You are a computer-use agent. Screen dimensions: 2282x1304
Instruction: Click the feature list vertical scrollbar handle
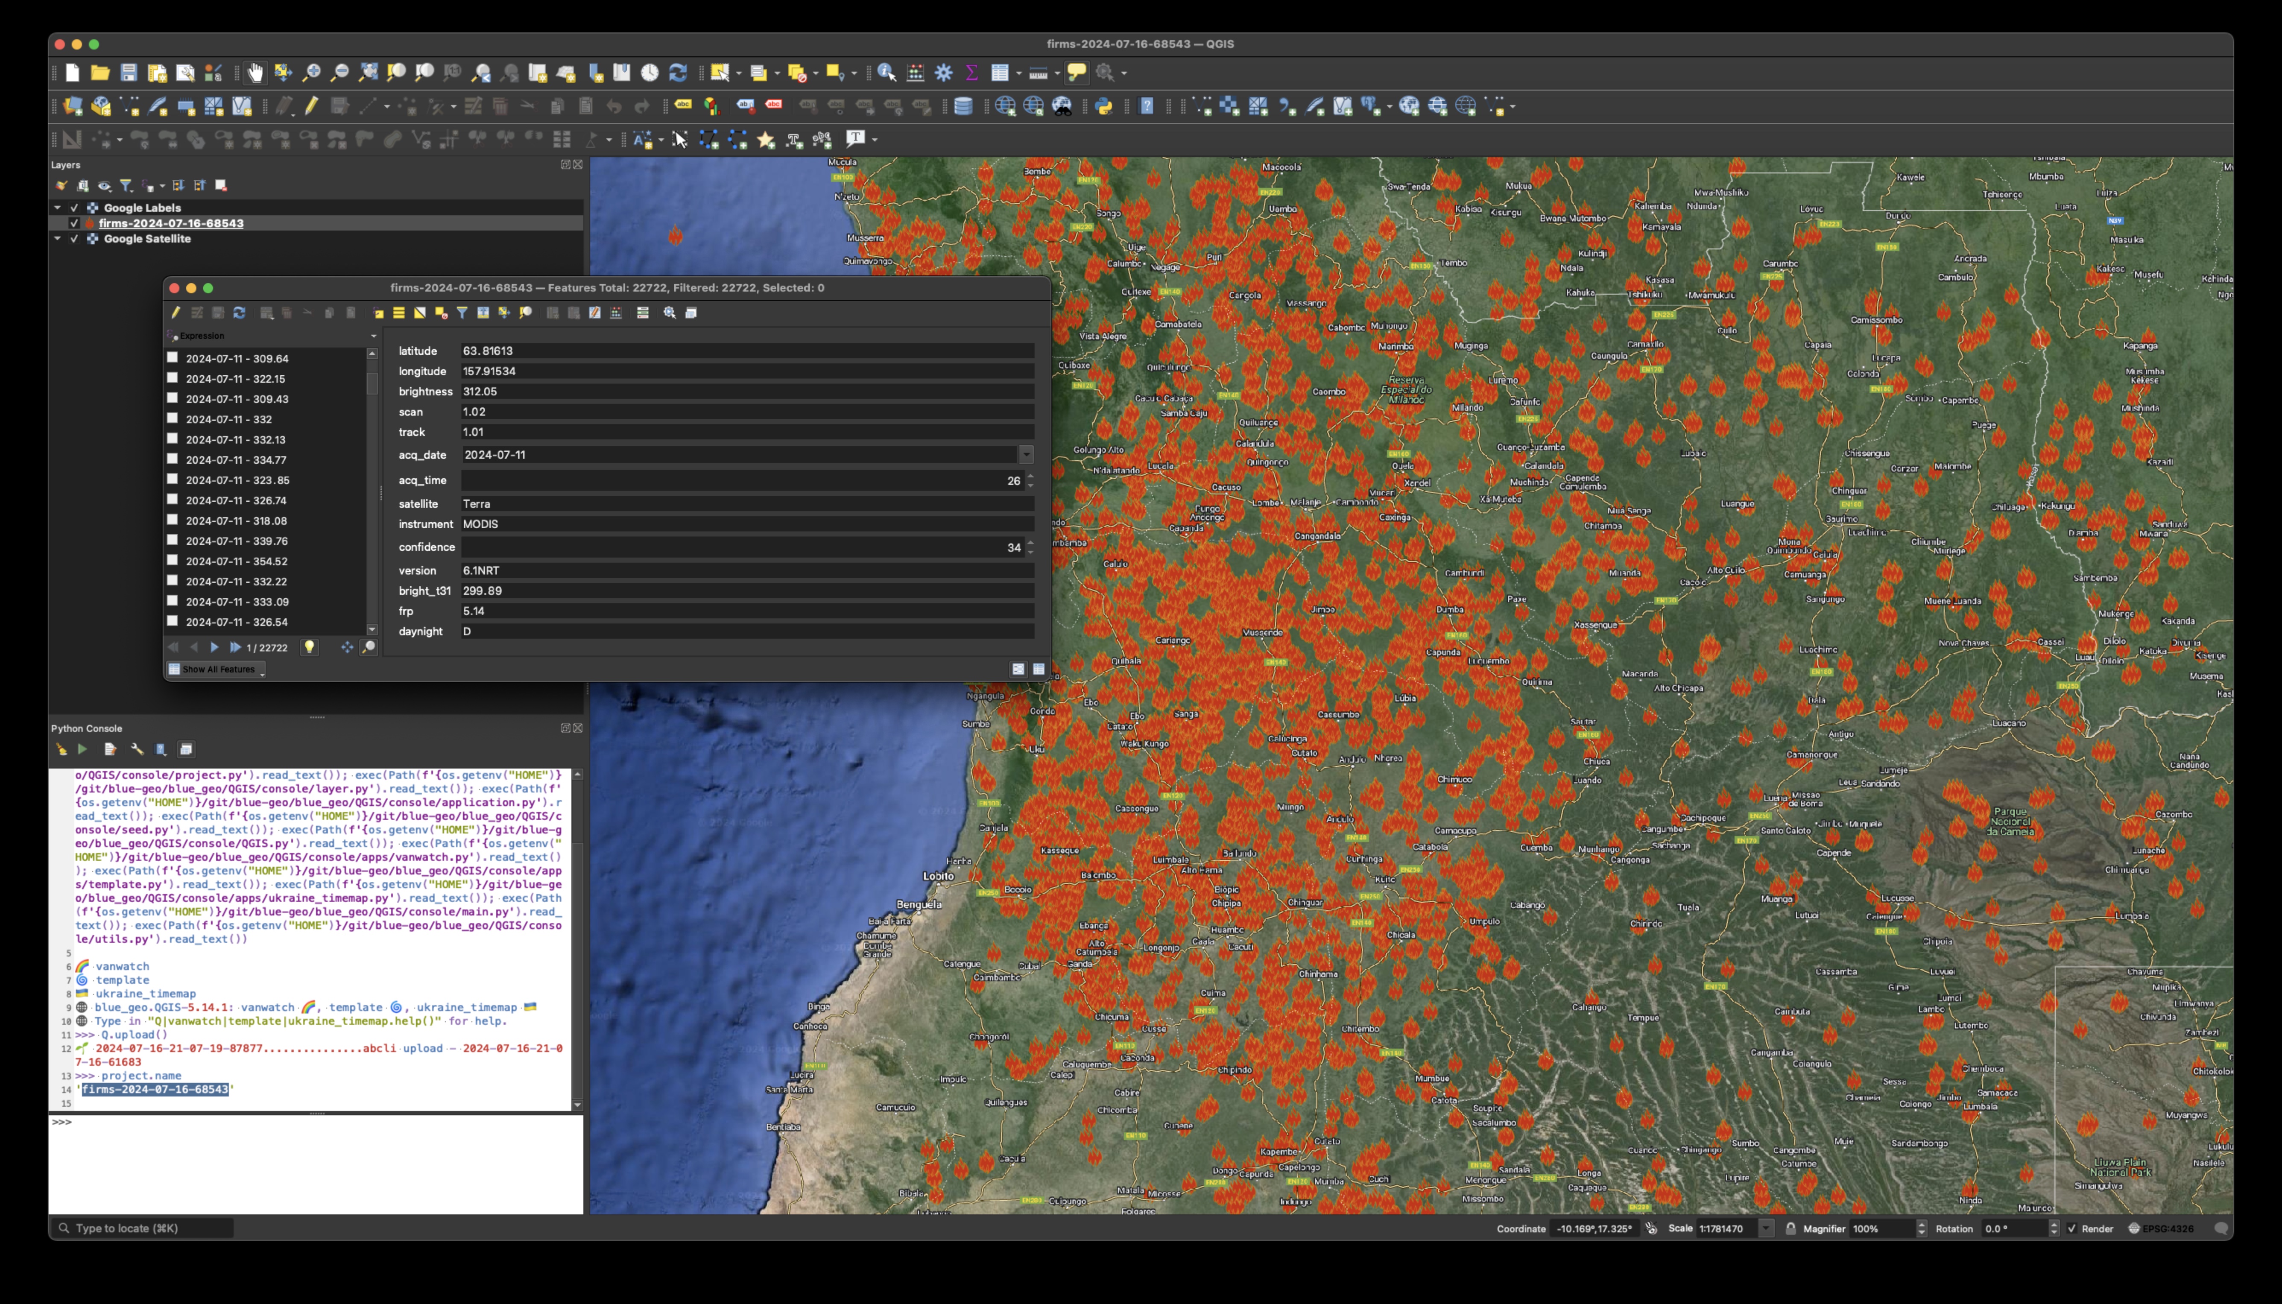click(x=372, y=383)
